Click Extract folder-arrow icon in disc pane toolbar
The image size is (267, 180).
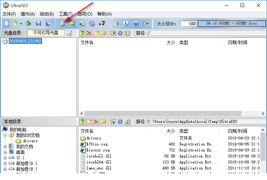113,33
